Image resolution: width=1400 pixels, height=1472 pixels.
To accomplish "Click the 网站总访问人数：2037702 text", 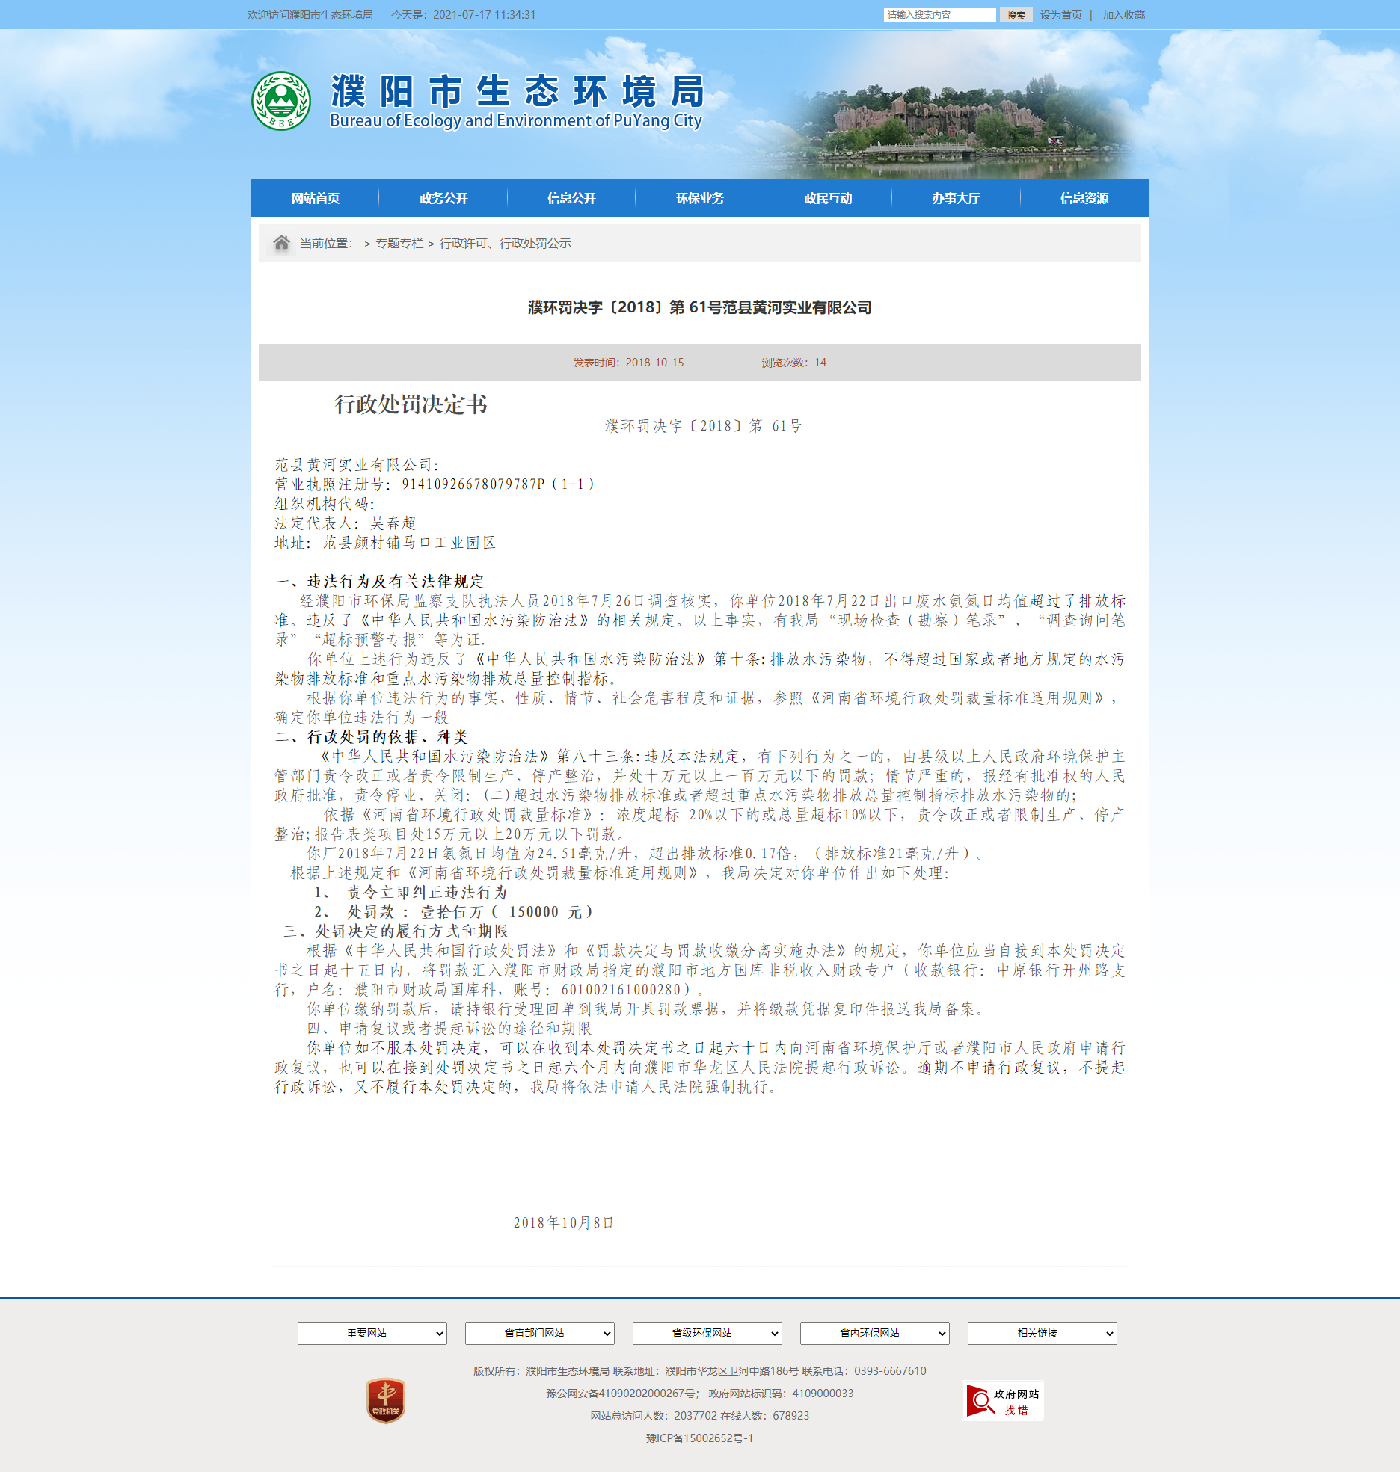I will click(654, 1416).
